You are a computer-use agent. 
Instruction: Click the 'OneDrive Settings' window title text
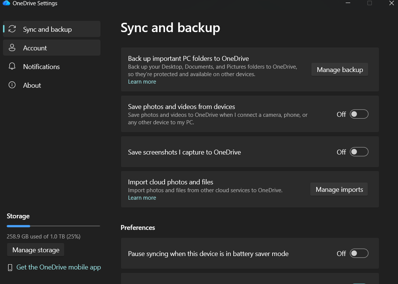35,3
